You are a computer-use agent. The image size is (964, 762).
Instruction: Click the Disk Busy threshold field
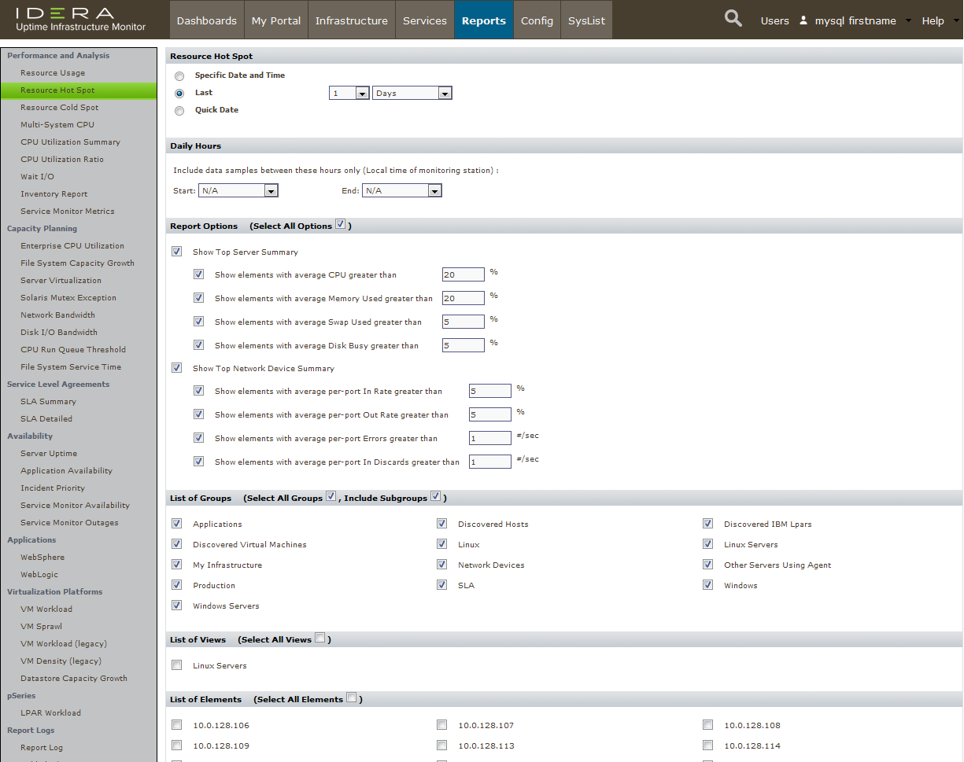pos(464,345)
